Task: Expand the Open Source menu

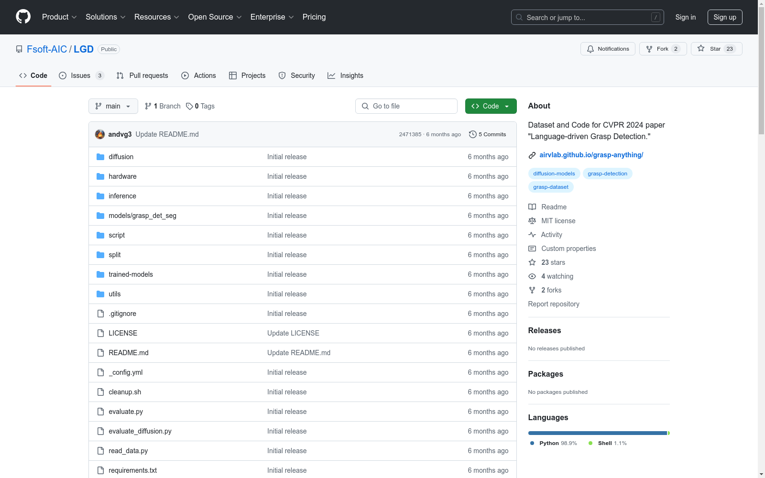Action: (x=215, y=17)
